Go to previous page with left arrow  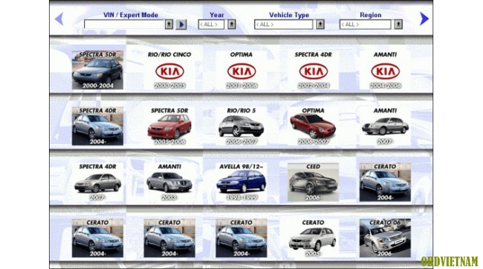(x=59, y=19)
